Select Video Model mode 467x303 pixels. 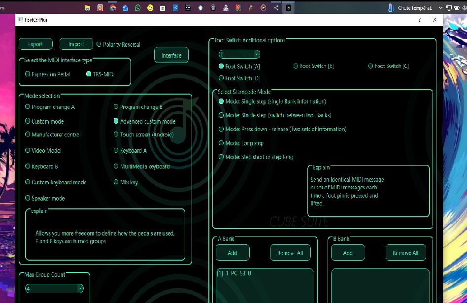[x=43, y=150]
